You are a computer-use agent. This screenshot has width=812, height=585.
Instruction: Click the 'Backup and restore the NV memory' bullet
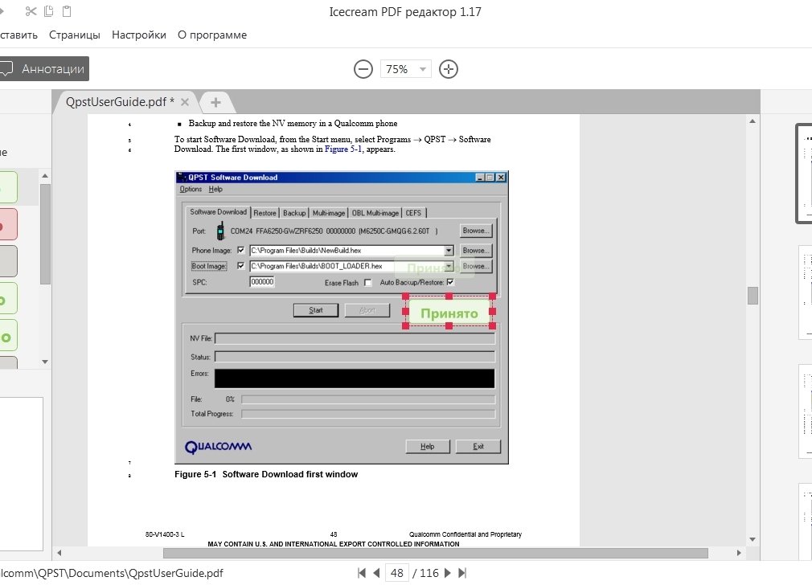point(293,123)
